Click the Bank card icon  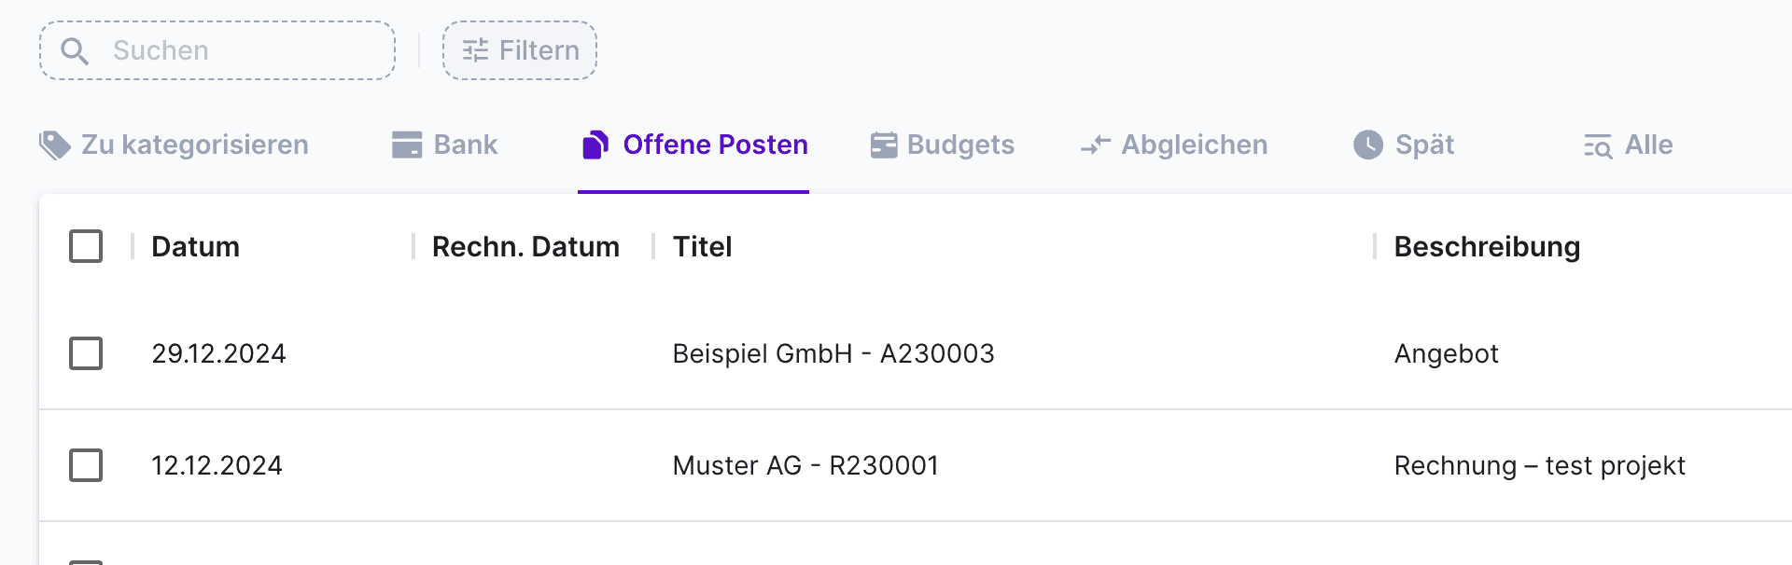pyautogui.click(x=407, y=145)
